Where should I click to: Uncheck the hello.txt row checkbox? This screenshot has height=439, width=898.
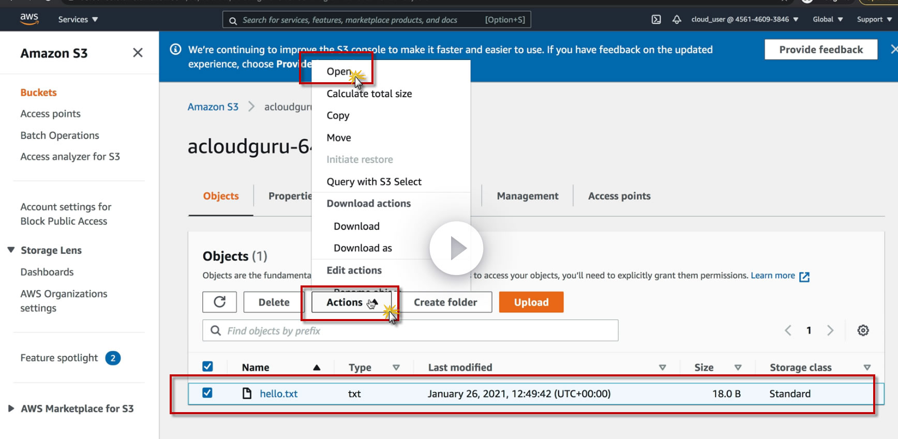pos(207,393)
